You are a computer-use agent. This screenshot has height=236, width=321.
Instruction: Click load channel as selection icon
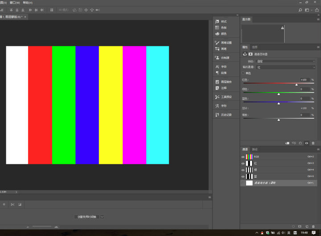[x=293, y=227]
